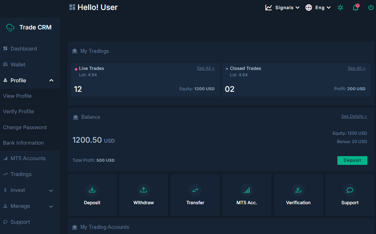The image size is (376, 234).
Task: Select Change Password in the sidebar
Action: pyautogui.click(x=25, y=127)
